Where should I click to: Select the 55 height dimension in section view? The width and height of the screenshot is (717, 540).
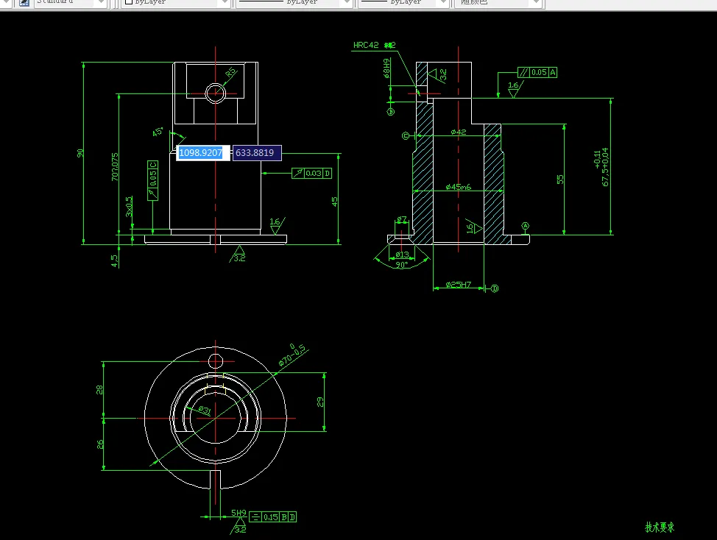click(x=560, y=180)
